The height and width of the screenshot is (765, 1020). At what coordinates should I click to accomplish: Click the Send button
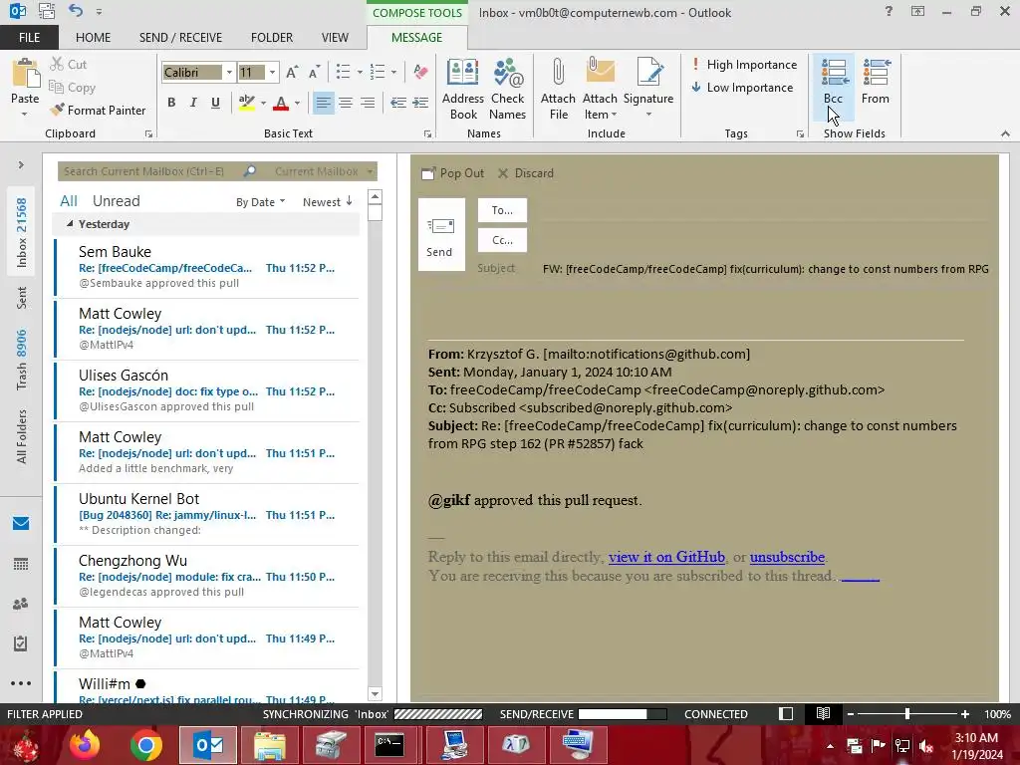tap(441, 234)
